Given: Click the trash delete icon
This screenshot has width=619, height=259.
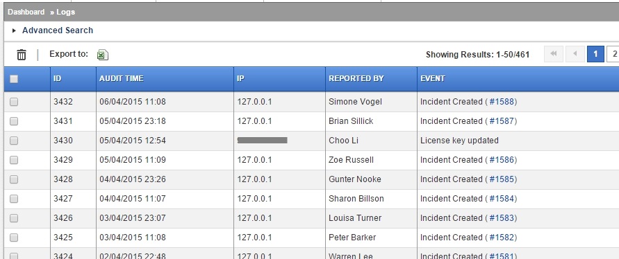Looking at the screenshot, I should tap(22, 55).
